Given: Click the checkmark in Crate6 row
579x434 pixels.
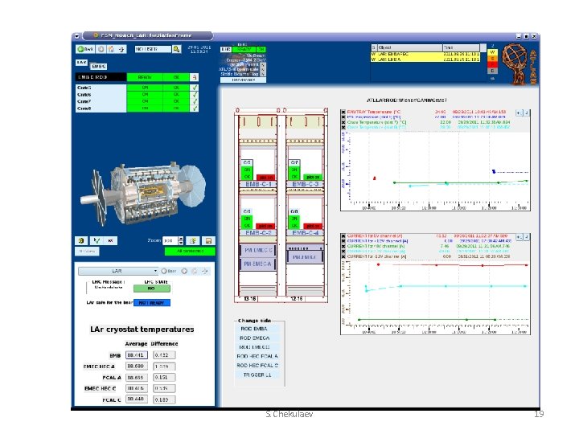Looking at the screenshot, I should [x=195, y=95].
